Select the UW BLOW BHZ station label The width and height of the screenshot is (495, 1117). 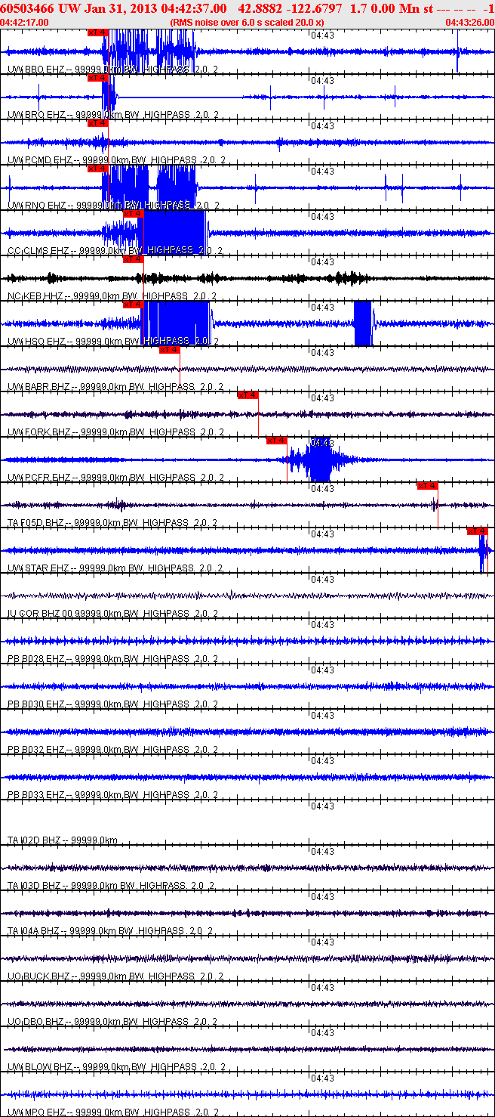pos(116,1067)
